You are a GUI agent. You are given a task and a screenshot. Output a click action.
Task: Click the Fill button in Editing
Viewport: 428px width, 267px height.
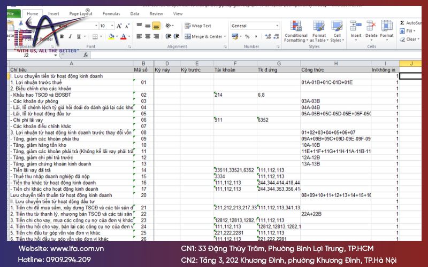click(x=408, y=31)
